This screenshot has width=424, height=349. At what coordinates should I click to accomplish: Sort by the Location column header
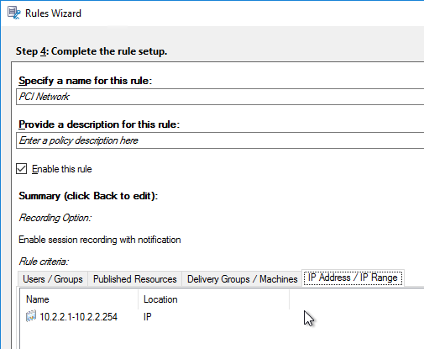(x=213, y=299)
